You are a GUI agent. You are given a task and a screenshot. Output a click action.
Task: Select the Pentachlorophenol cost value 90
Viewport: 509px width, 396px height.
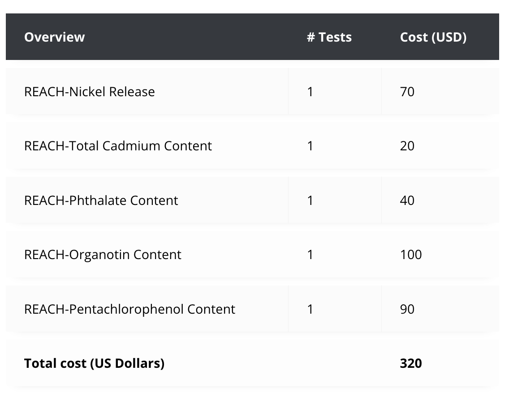pos(407,309)
